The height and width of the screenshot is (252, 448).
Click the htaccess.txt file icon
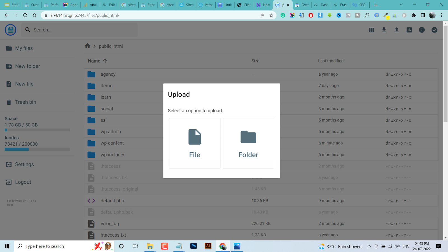(91, 235)
